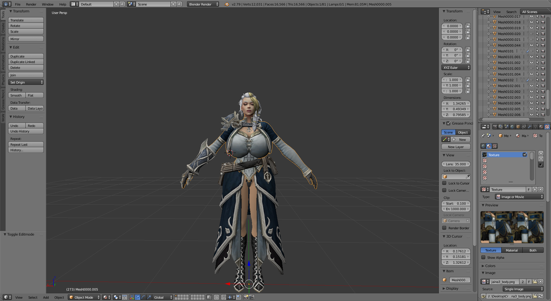This screenshot has width=551, height=301.
Task: Switch Grease Pencil to Object data
Action: point(463,132)
